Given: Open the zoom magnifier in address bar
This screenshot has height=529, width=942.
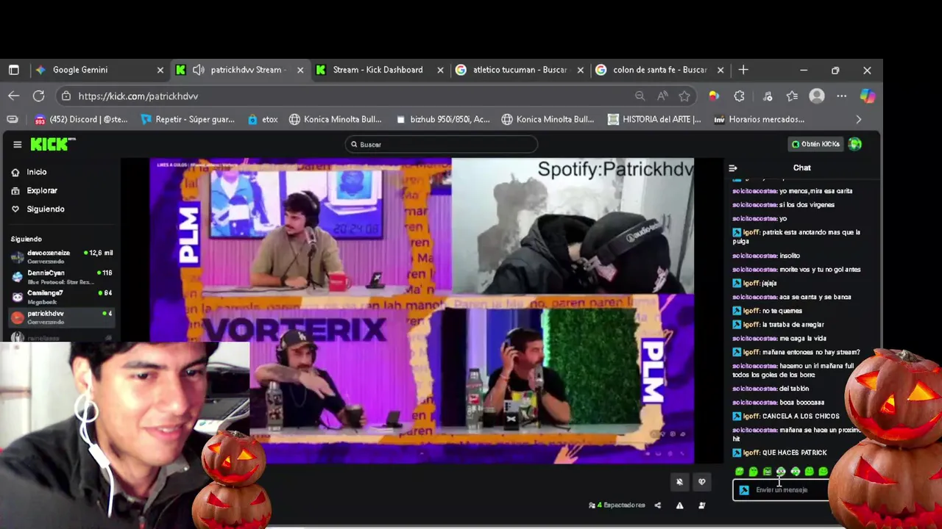Looking at the screenshot, I should (640, 96).
